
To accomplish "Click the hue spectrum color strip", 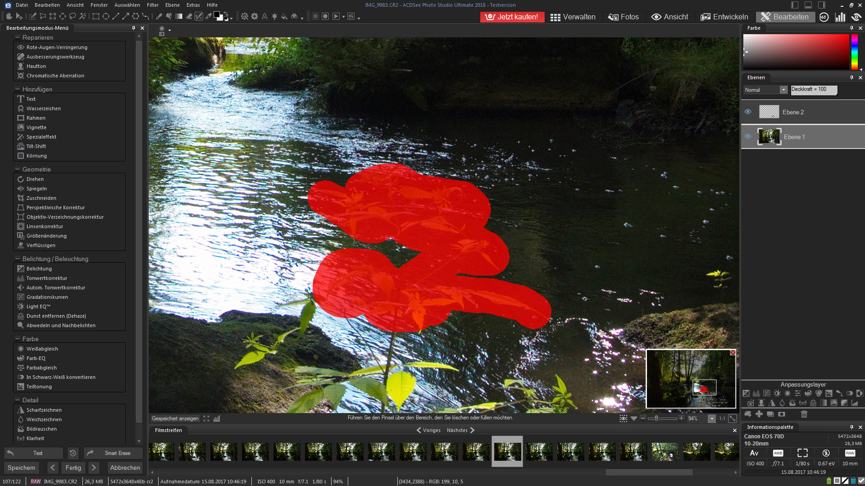I will pos(854,52).
